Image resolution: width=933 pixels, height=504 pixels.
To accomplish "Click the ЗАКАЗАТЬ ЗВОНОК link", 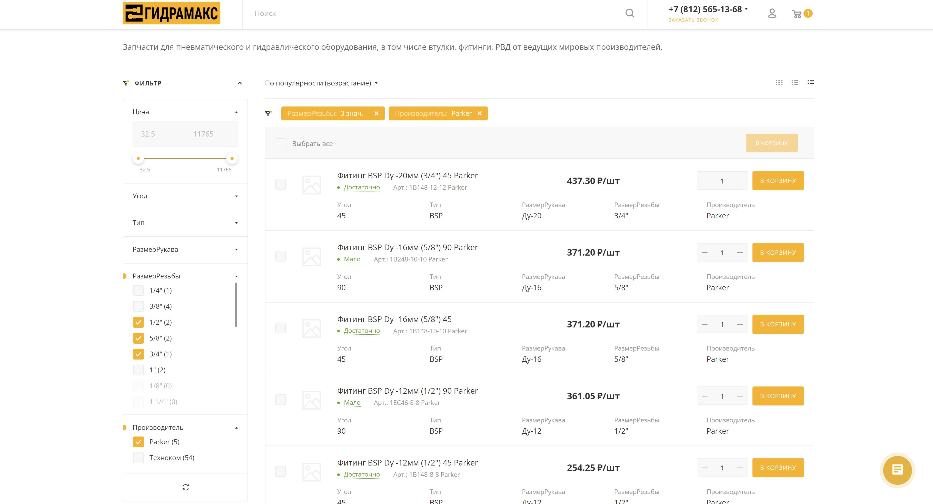I will [x=693, y=20].
